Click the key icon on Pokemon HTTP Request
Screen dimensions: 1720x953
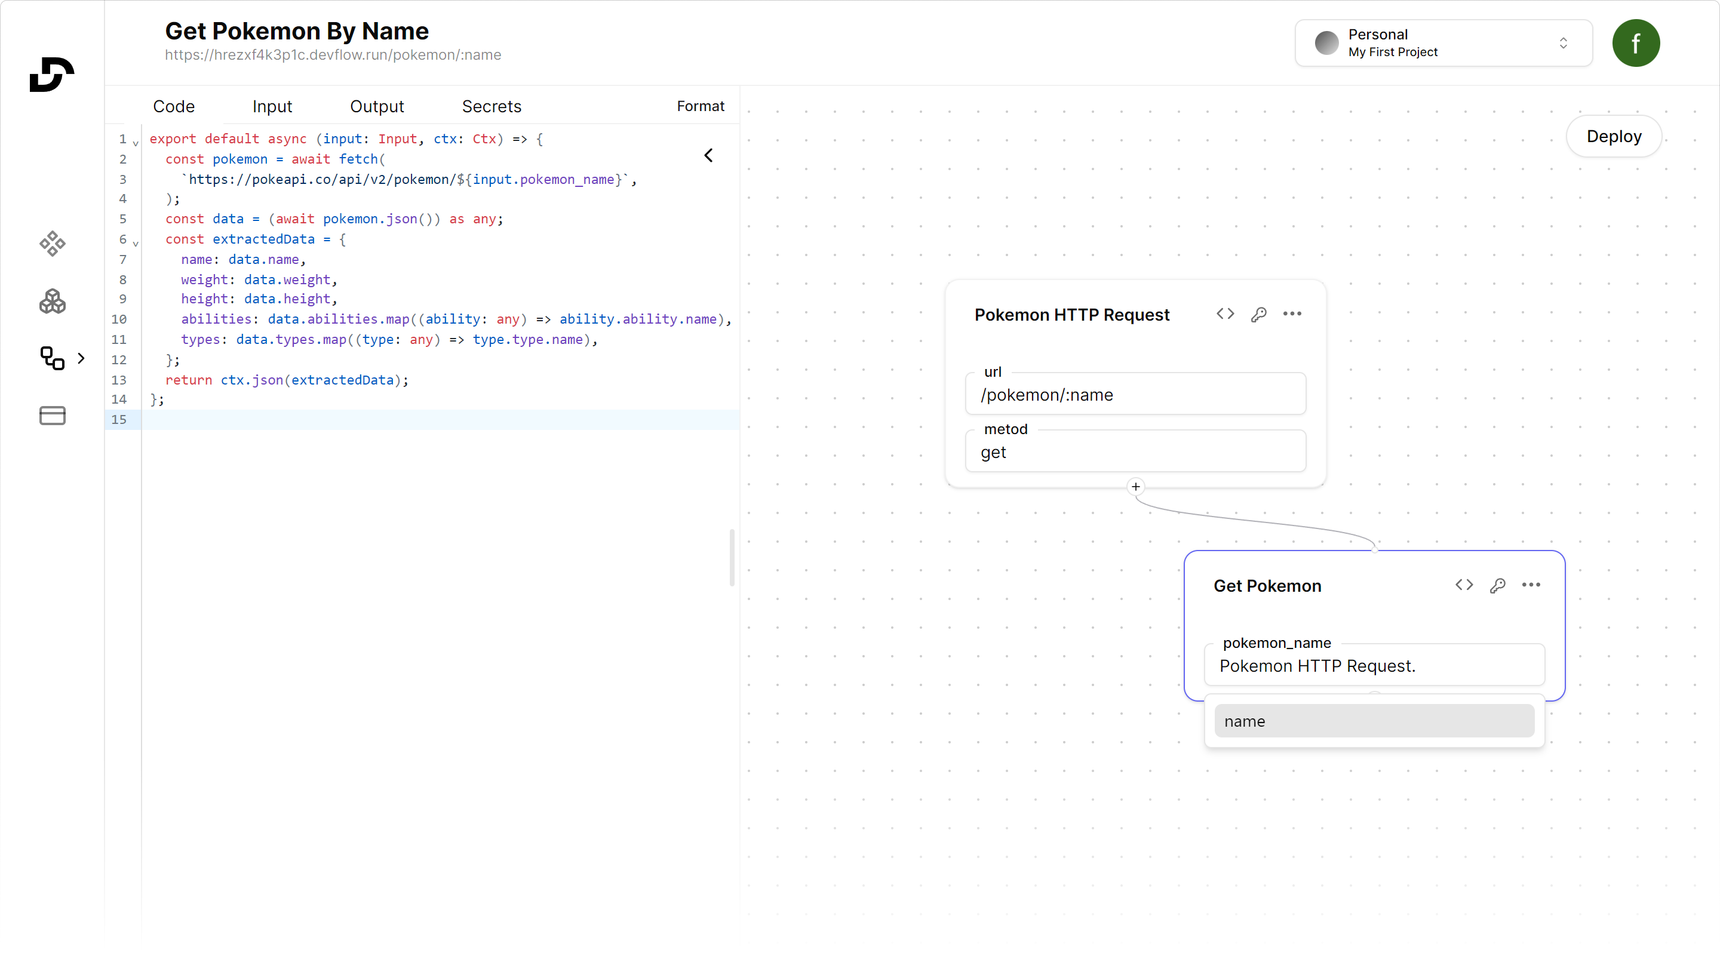click(x=1258, y=314)
